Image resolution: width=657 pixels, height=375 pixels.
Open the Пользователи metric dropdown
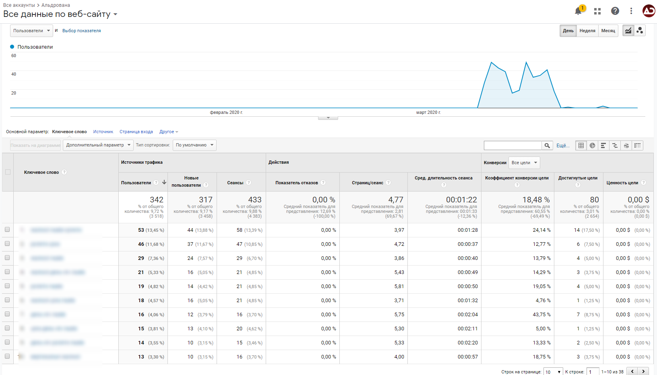(31, 31)
